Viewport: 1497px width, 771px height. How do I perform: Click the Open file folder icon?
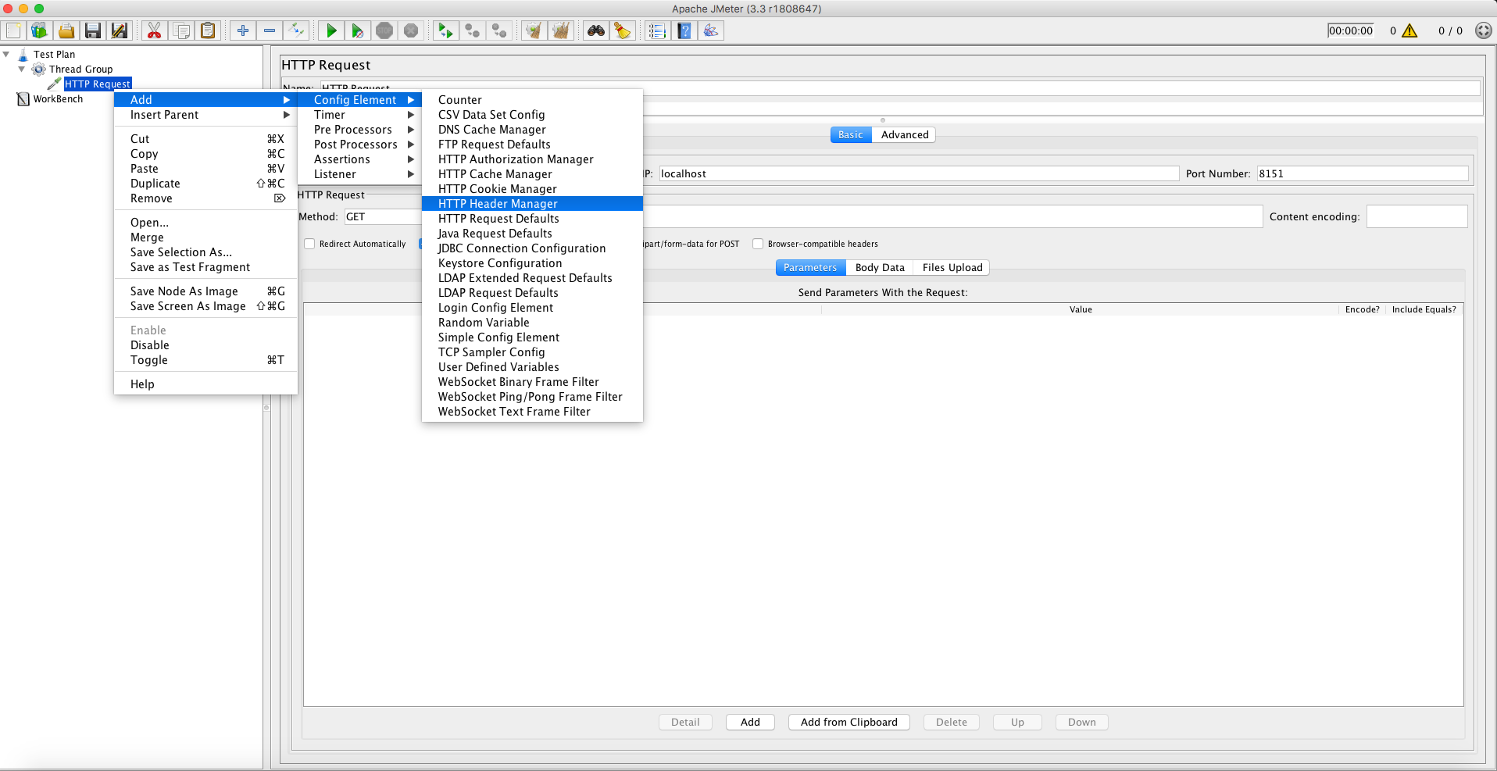(66, 30)
